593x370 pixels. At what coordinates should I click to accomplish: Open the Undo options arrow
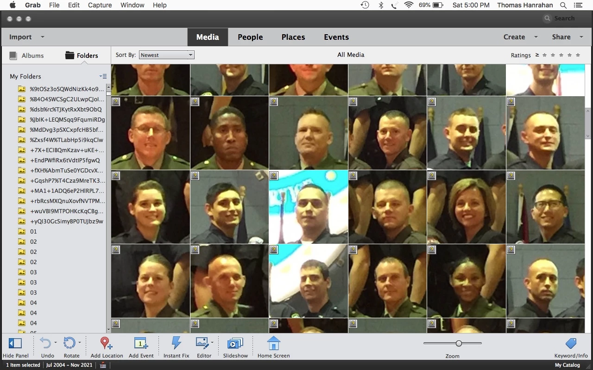click(56, 343)
